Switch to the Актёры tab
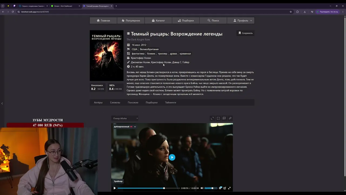The width and height of the screenshot is (346, 195). 98,102
